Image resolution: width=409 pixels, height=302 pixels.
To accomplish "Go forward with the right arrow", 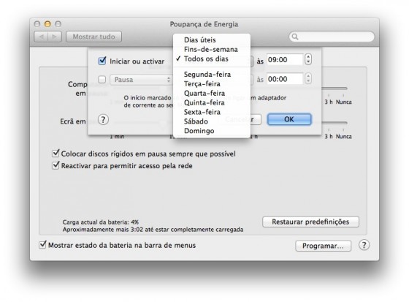I will (55, 37).
